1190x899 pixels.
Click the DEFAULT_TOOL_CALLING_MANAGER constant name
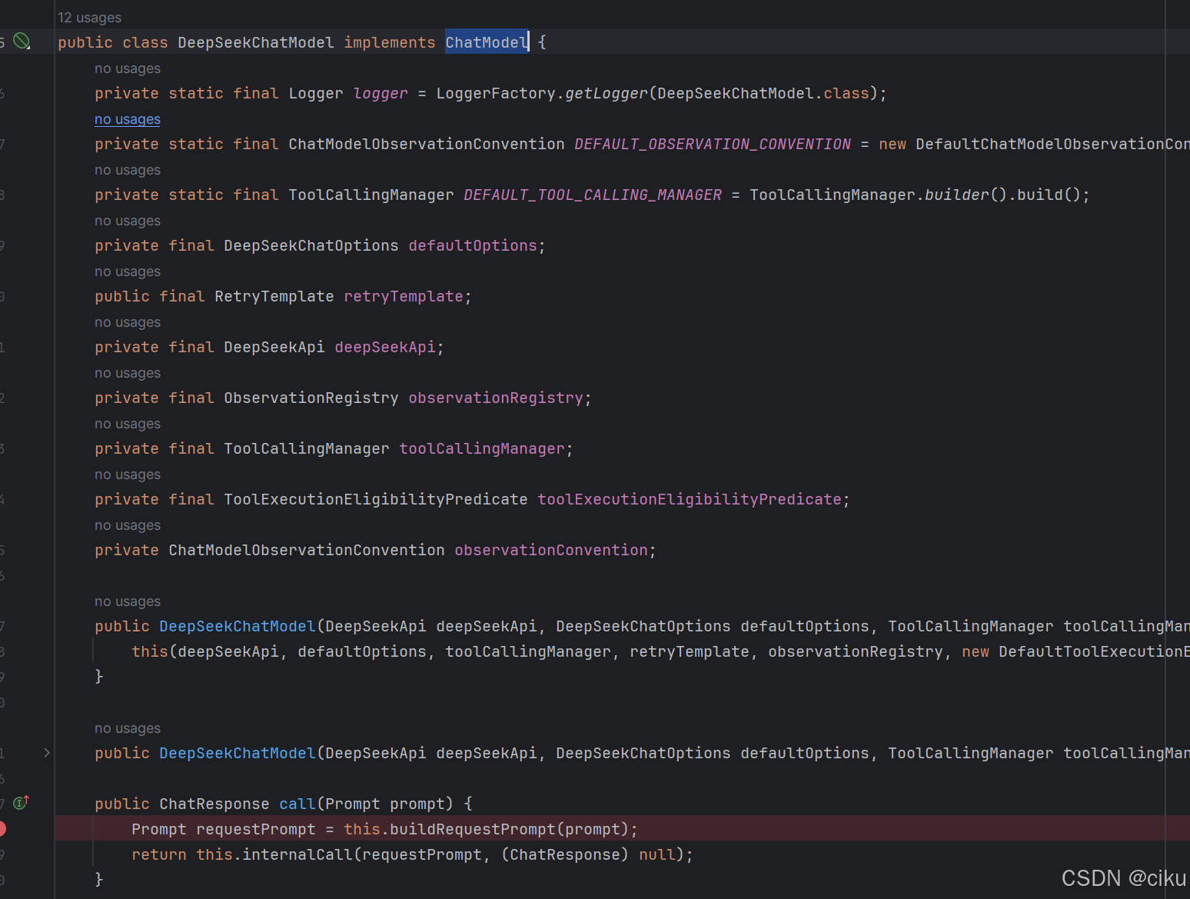(593, 195)
